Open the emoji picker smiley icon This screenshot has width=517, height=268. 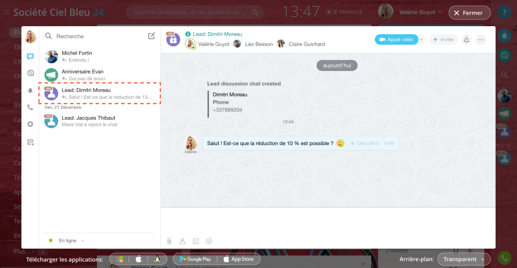(209, 241)
